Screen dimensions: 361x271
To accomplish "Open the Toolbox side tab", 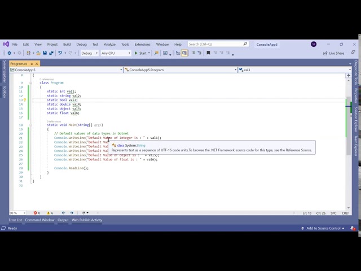I will [x=5, y=91].
